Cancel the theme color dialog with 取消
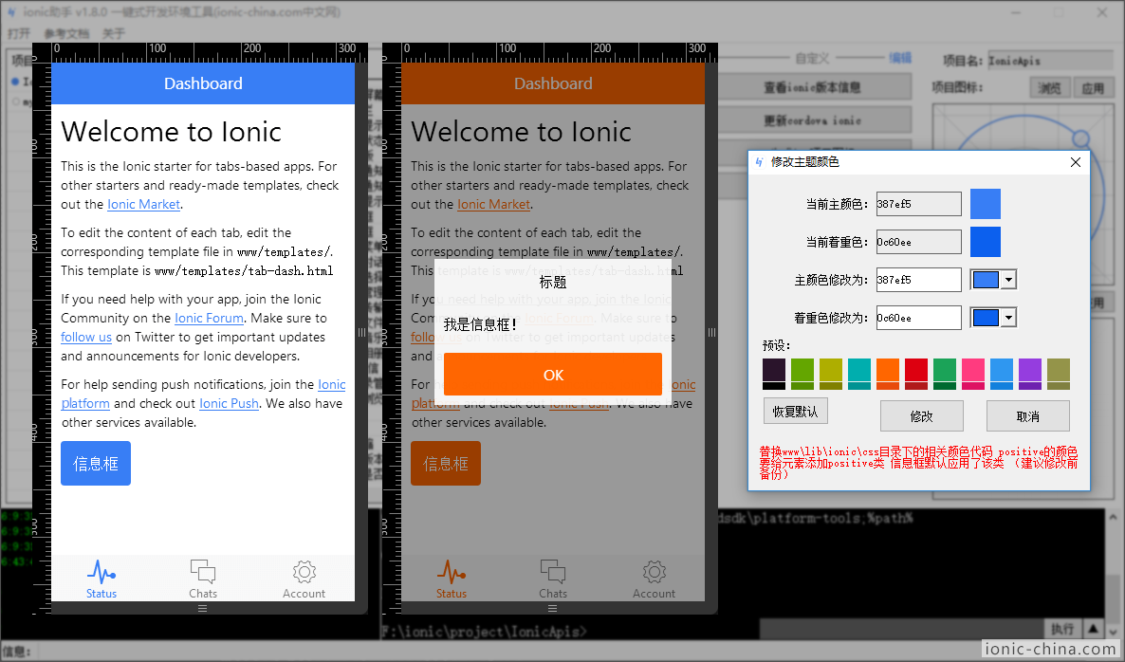Screen dimensions: 1125x662 1028,416
